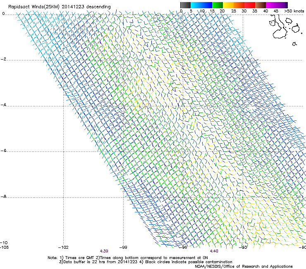Screen dimensions: 306x269
Task: Click the orange 25-30 knots legend color
Action: 239,5
